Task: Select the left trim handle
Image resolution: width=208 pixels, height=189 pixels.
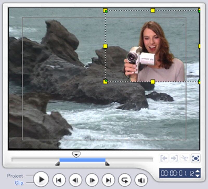Action: point(57,164)
